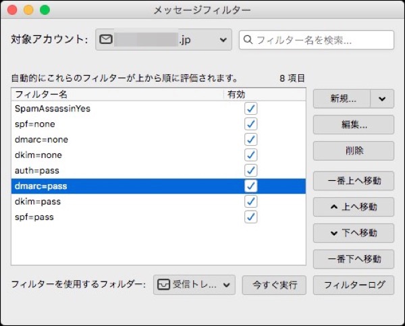The width and height of the screenshot is (405, 326).
Task: Expand the 対象アカウント account dropdown
Action: tap(223, 40)
